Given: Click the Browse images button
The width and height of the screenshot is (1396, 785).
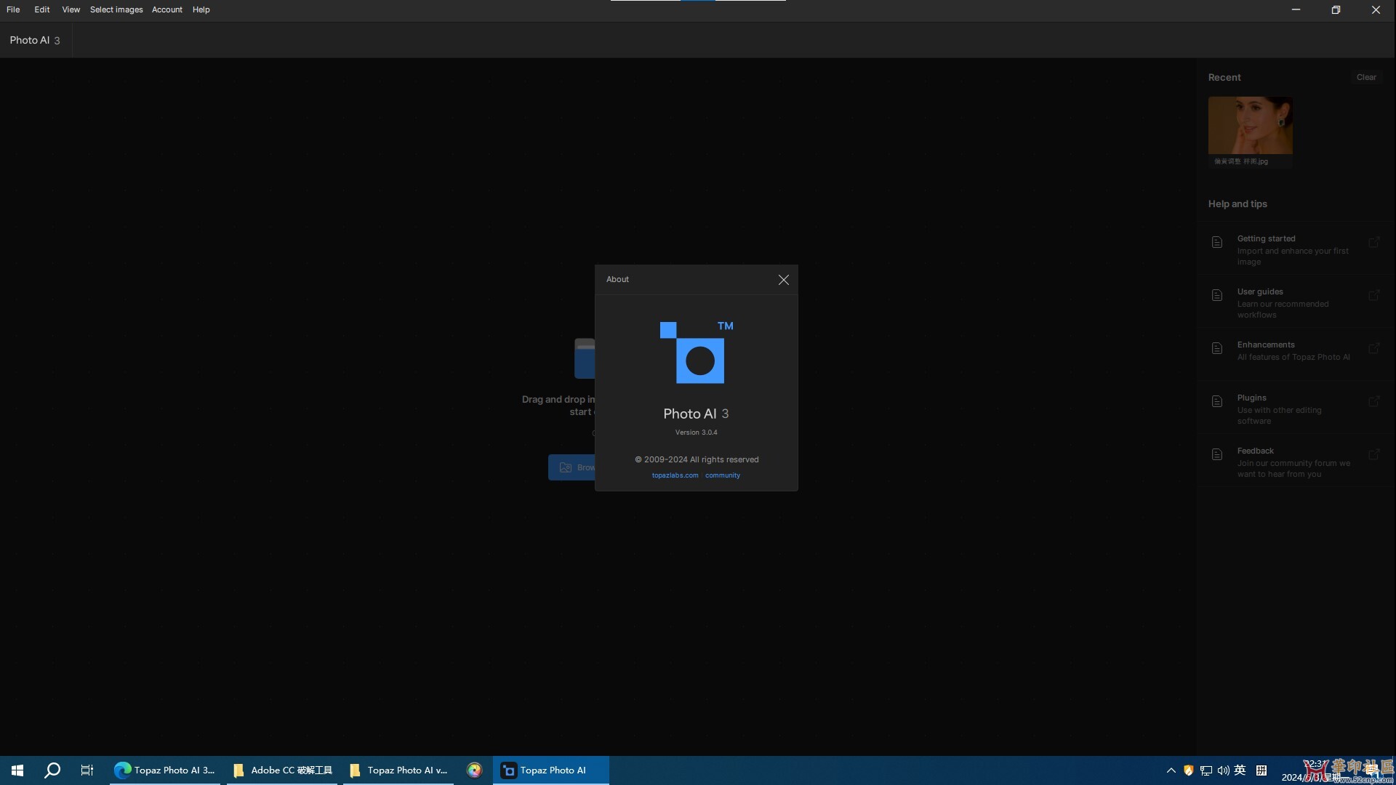Looking at the screenshot, I should (571, 467).
